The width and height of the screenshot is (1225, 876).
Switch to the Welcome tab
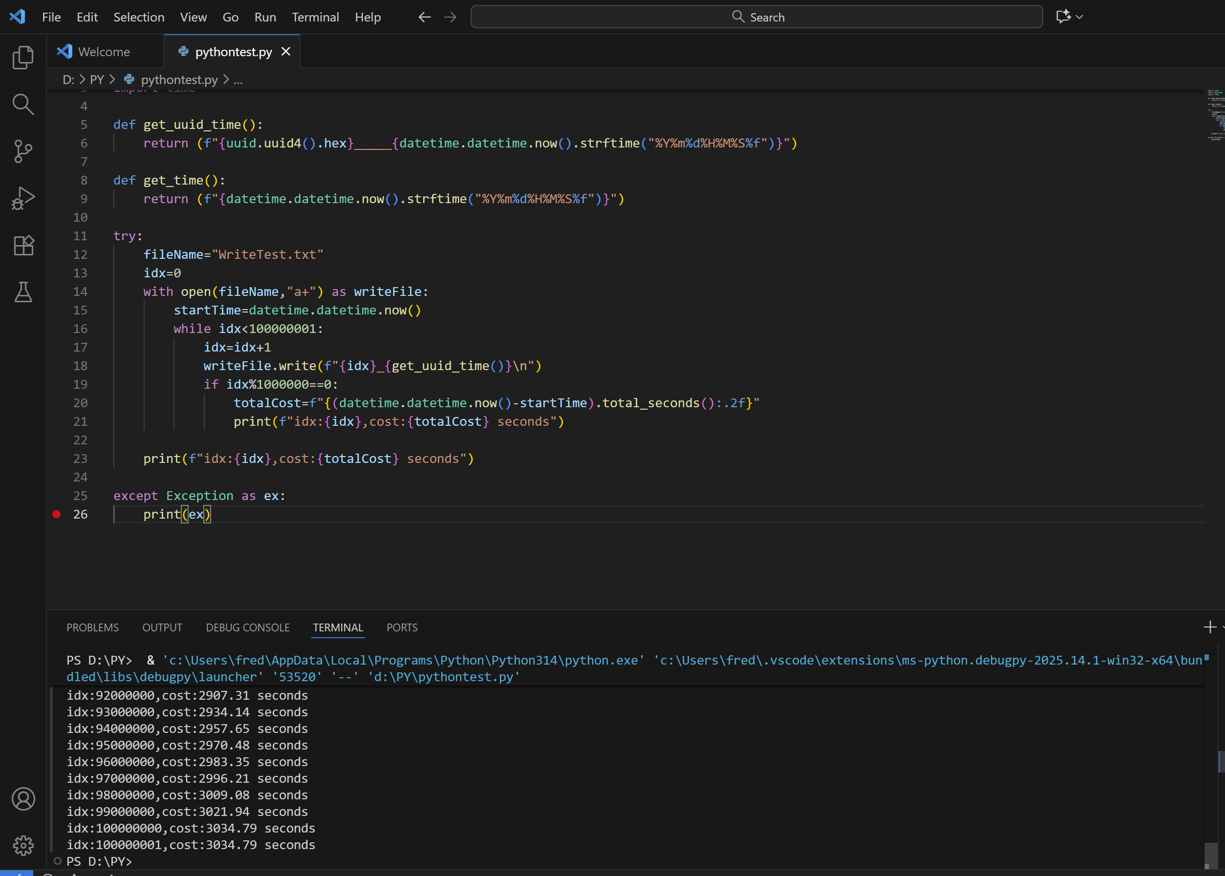[x=104, y=52]
